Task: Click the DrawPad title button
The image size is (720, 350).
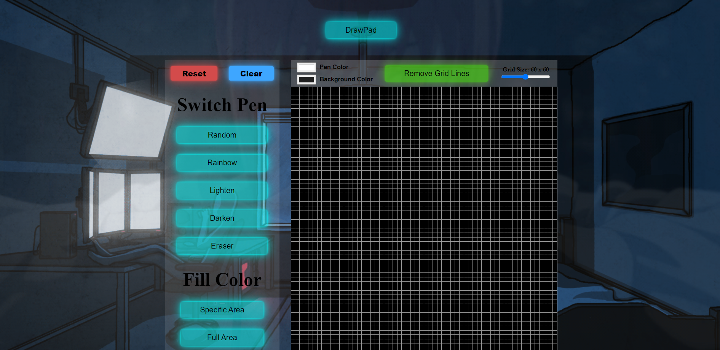Action: pos(361,30)
